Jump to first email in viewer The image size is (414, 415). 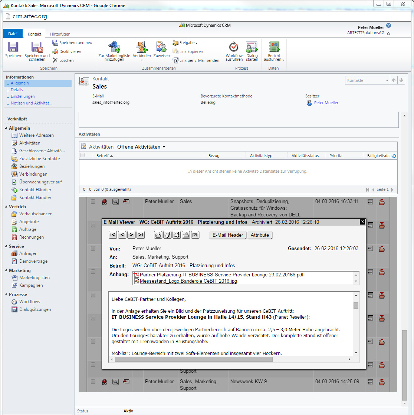[x=113, y=235]
